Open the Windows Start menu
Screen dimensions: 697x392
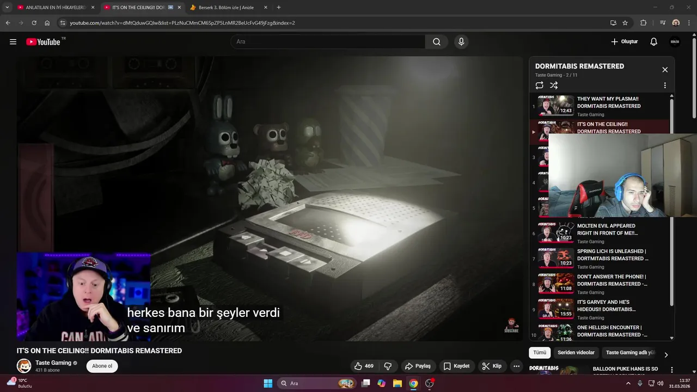[x=268, y=383]
